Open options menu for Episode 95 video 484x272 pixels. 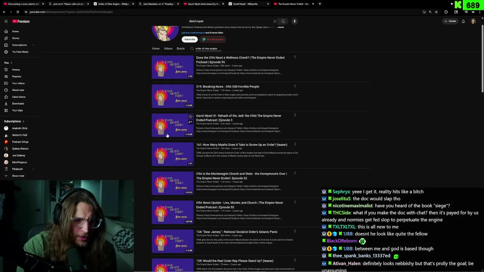295,57
